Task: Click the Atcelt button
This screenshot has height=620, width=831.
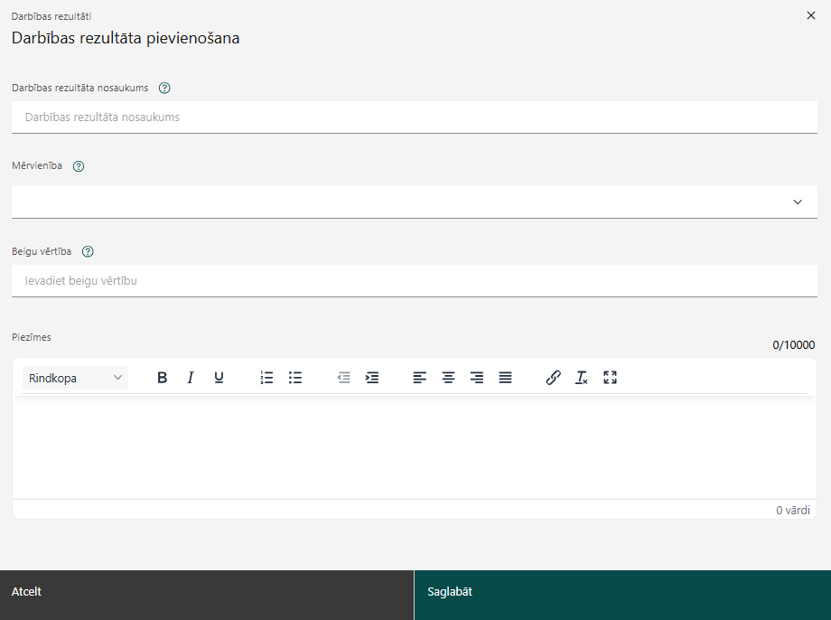Action: point(207,595)
